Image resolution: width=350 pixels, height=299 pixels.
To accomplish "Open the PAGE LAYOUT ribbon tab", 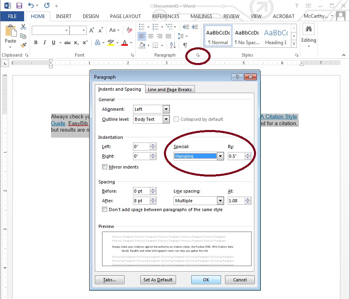I will tap(125, 16).
